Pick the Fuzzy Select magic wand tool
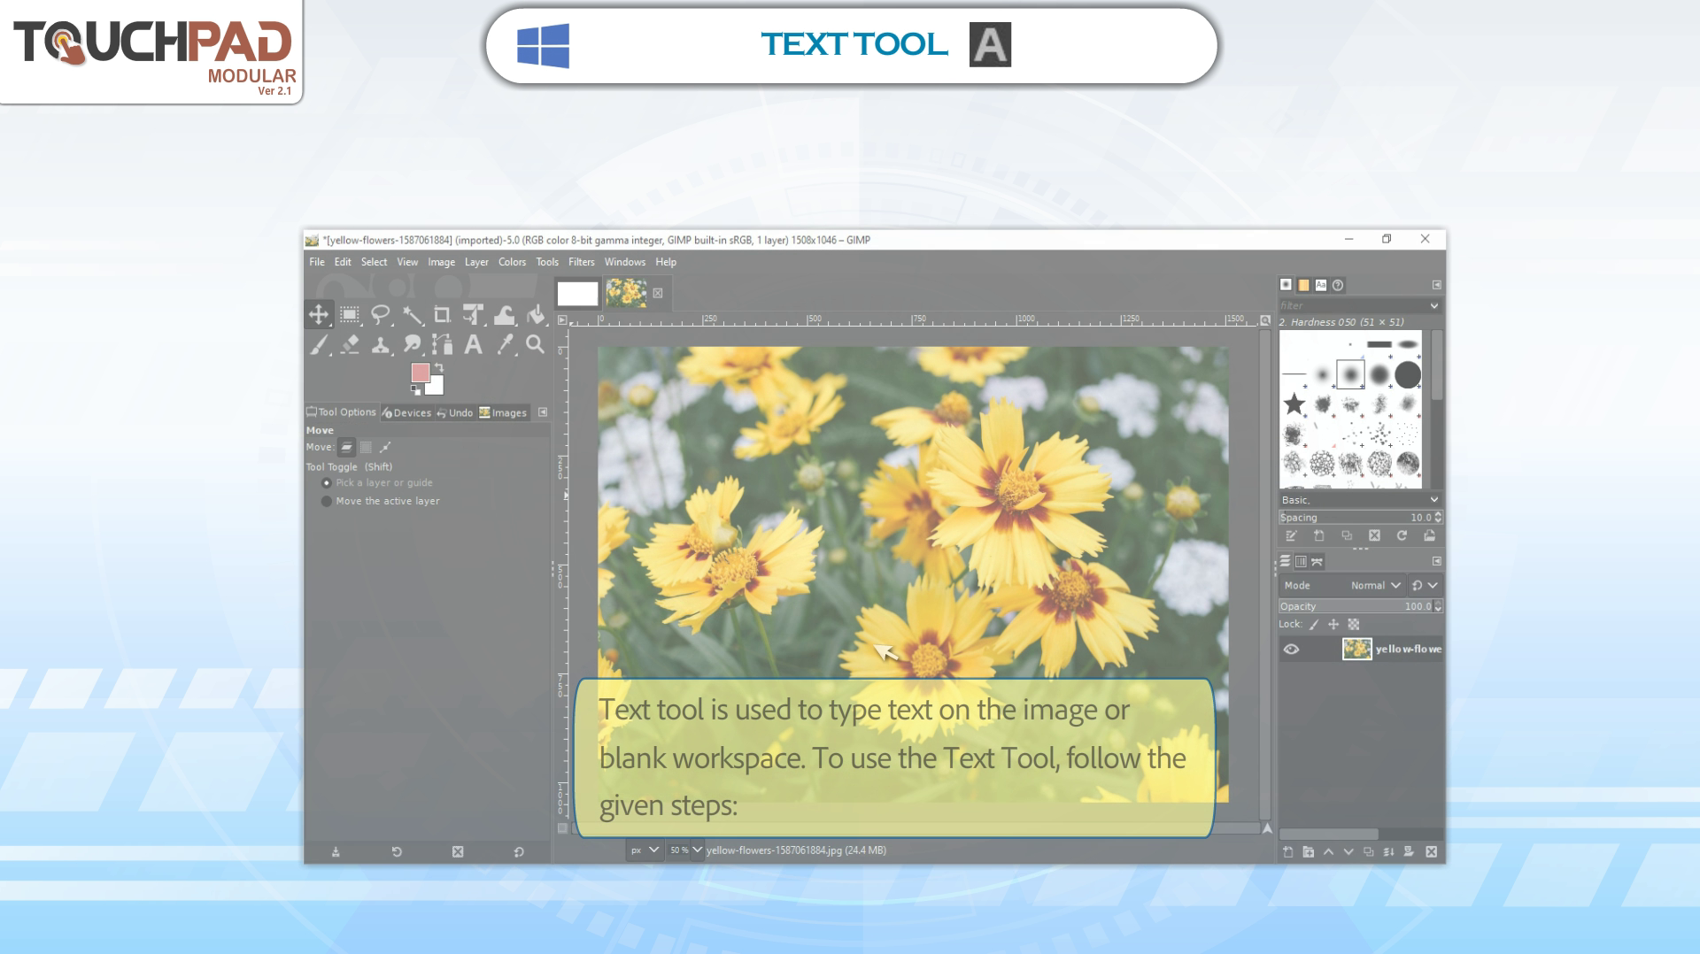 click(412, 315)
